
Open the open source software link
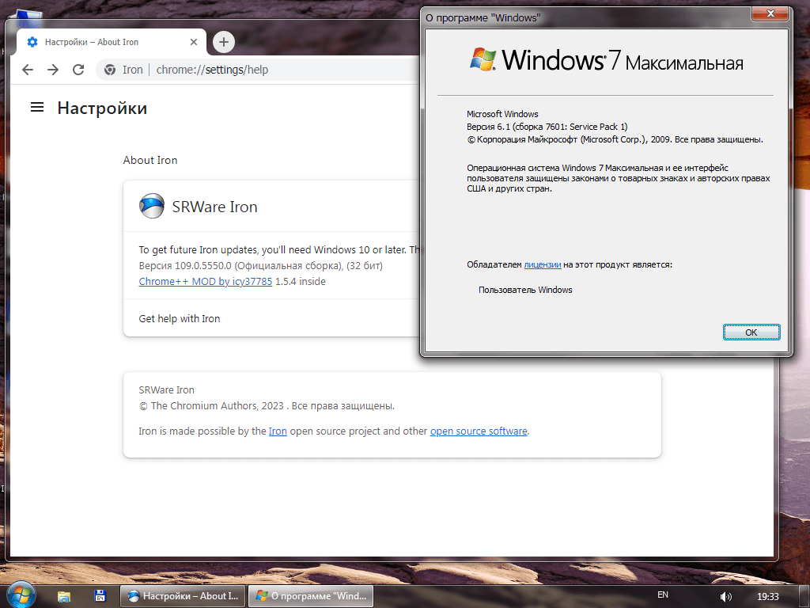479,431
